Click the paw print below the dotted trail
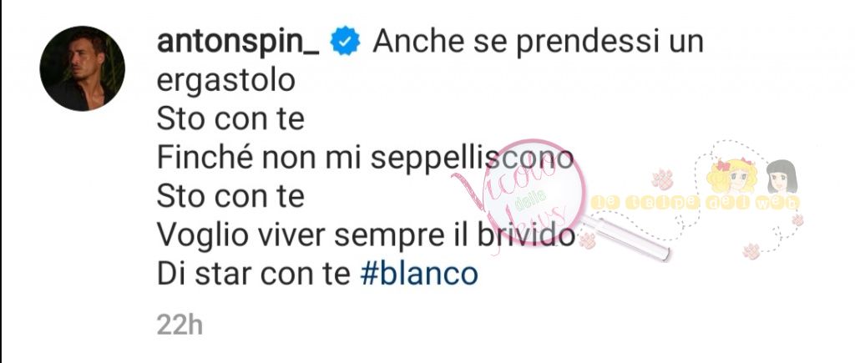The height and width of the screenshot is (363, 855). tap(751, 250)
